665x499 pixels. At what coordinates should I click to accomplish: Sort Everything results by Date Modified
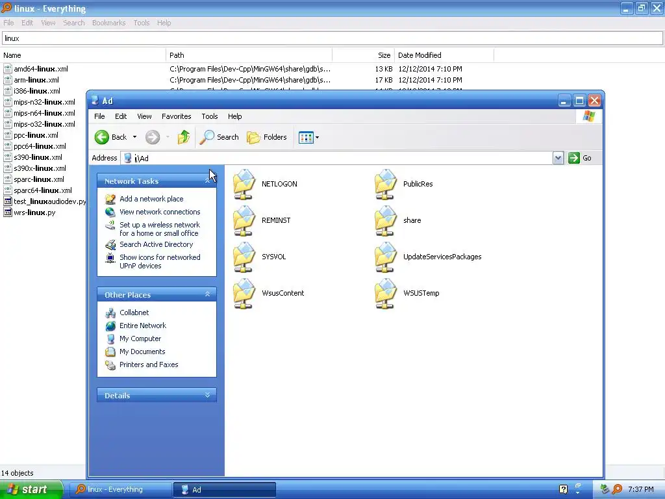pos(444,55)
